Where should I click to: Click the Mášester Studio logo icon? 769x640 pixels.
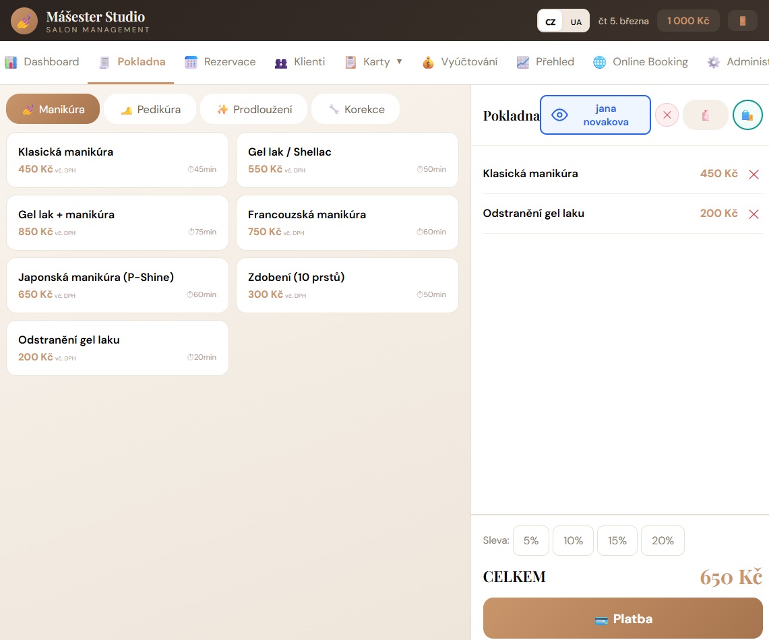click(x=24, y=21)
